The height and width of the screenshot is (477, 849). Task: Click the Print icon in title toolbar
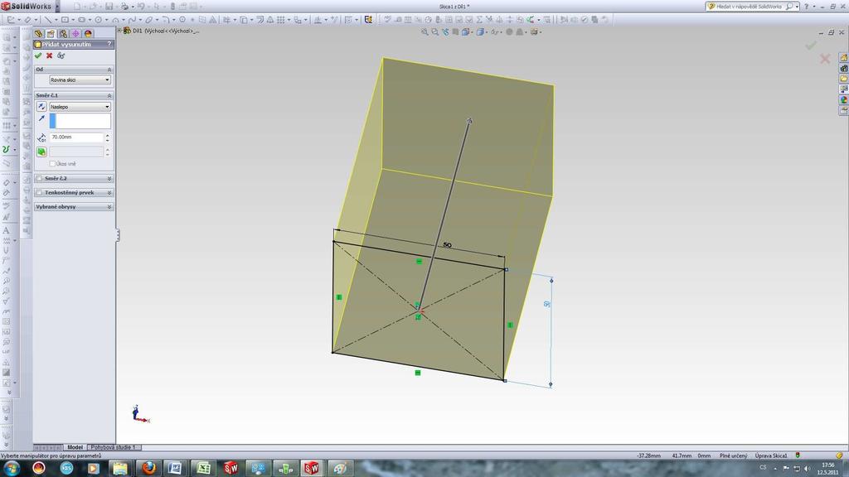[x=124, y=7]
